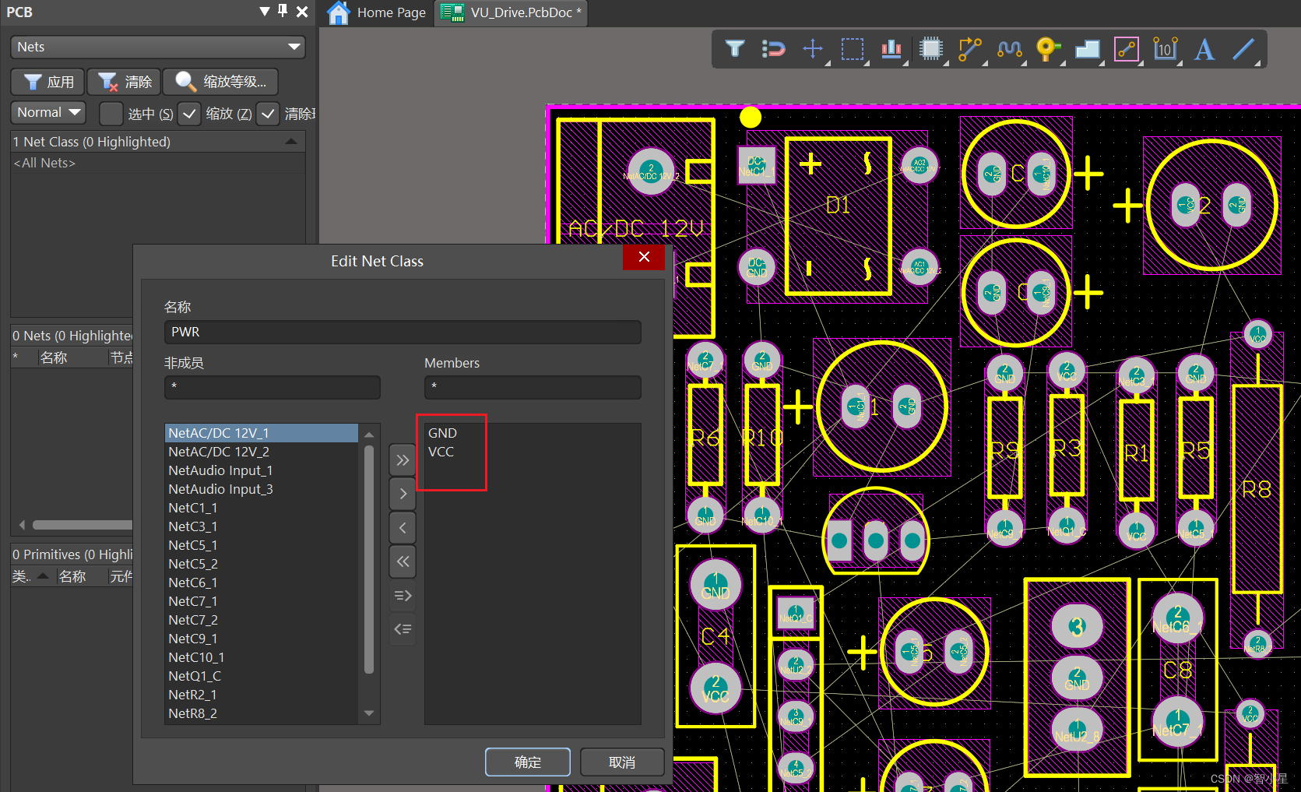
Task: Open the PCB panel options arrow
Action: tap(265, 12)
